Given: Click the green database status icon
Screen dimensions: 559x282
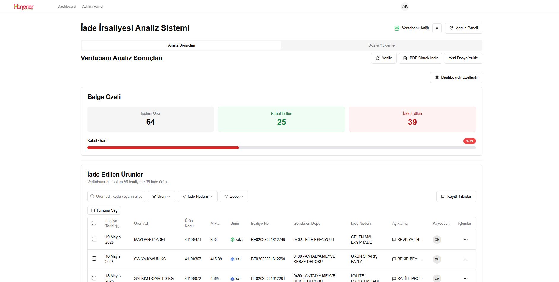Looking at the screenshot, I should (397, 28).
